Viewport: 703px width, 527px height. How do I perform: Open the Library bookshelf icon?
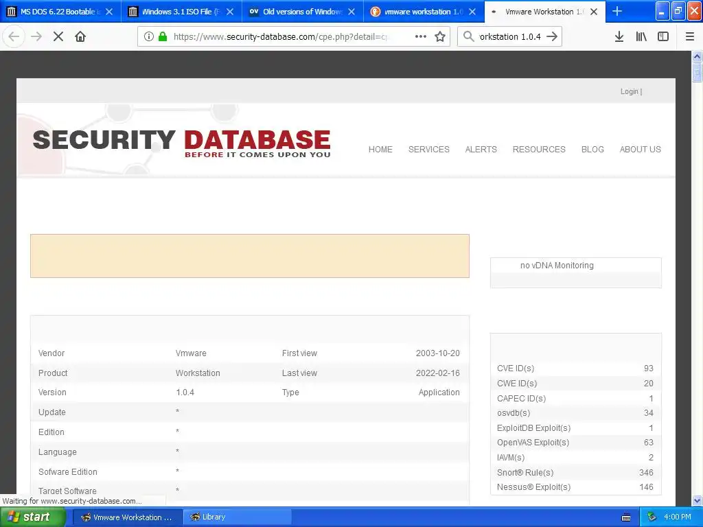coord(641,36)
